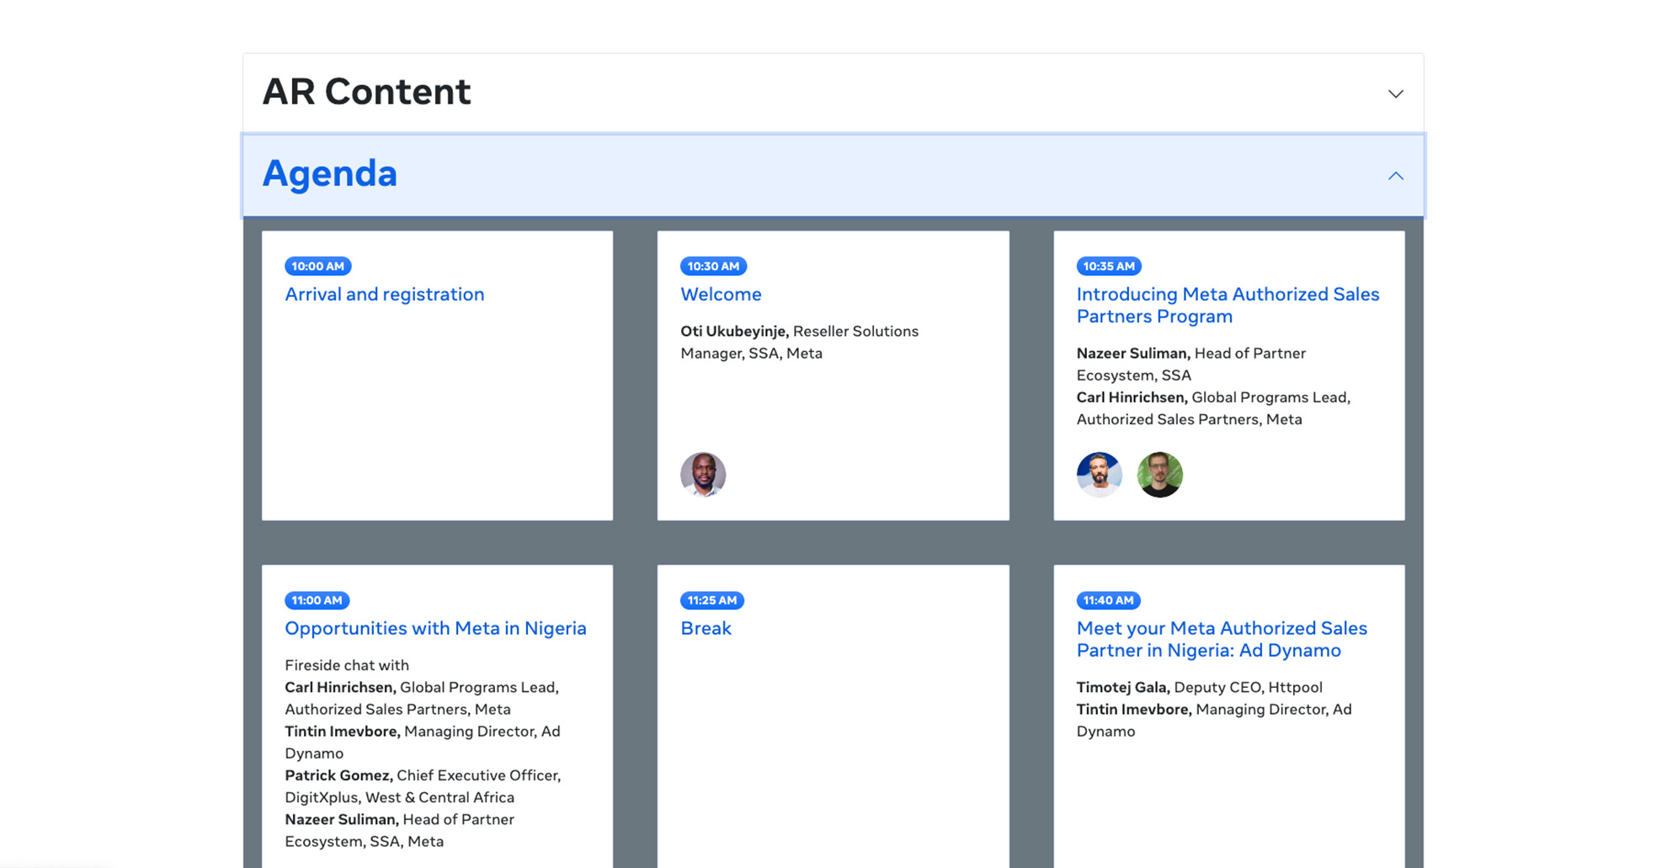
Task: Click the 10:35 AM time badge
Action: point(1109,266)
